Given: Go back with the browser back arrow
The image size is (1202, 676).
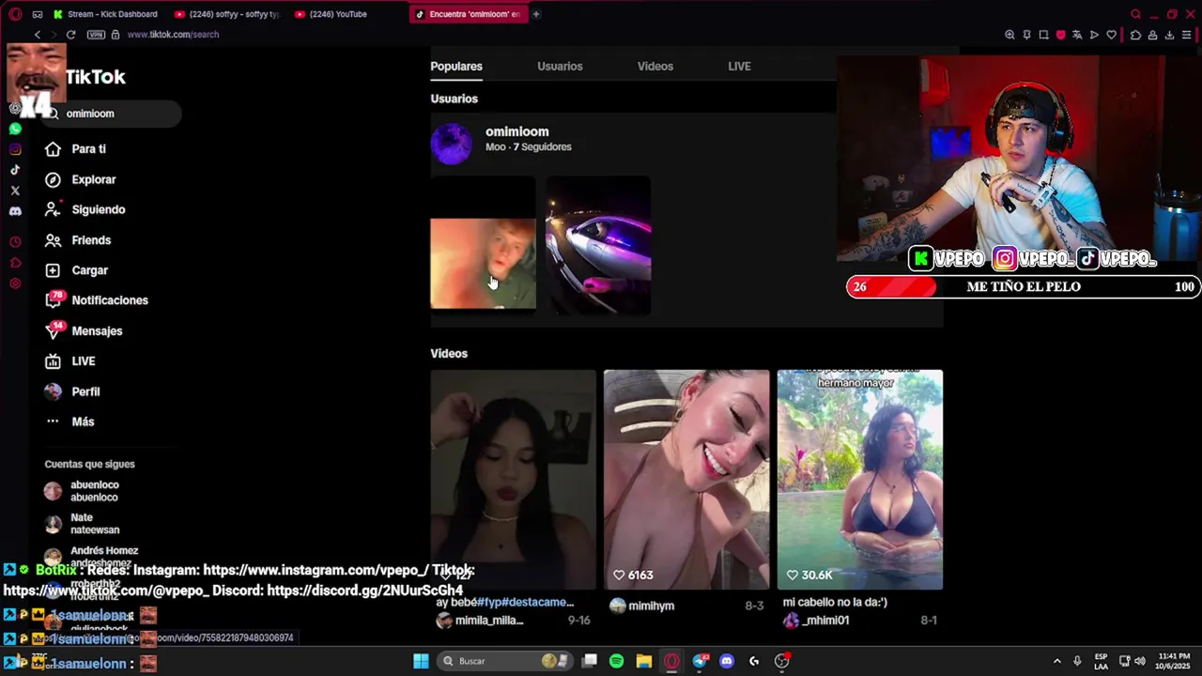Looking at the screenshot, I should point(38,35).
